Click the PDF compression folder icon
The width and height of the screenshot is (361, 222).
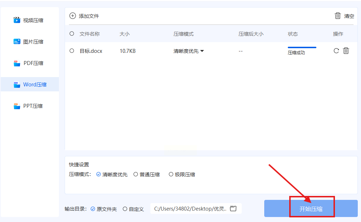point(17,63)
